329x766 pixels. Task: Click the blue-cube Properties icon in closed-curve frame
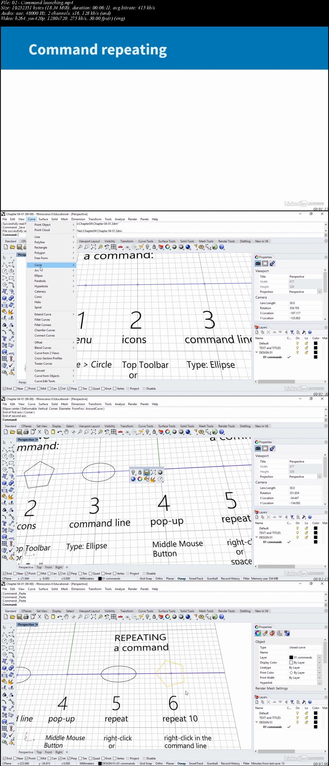[287, 633]
